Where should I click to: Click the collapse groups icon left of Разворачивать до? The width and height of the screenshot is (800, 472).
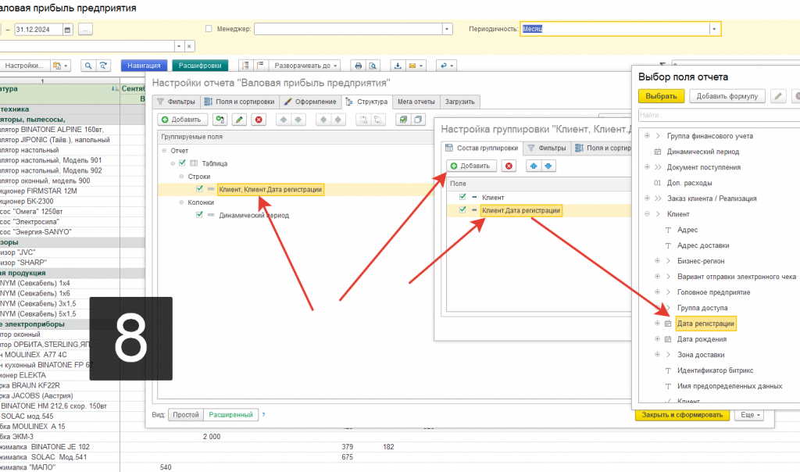pyautogui.click(x=245, y=66)
